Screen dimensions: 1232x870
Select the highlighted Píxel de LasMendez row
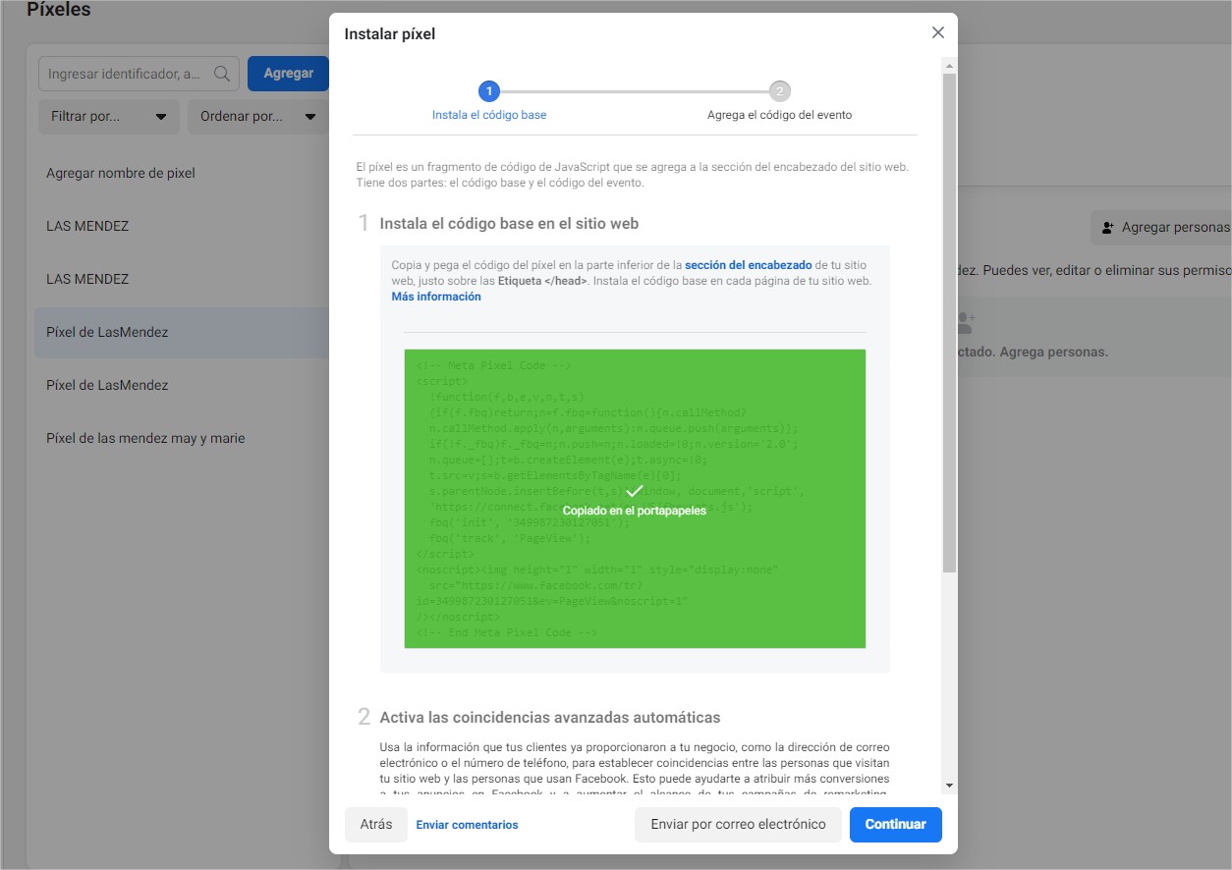click(183, 332)
